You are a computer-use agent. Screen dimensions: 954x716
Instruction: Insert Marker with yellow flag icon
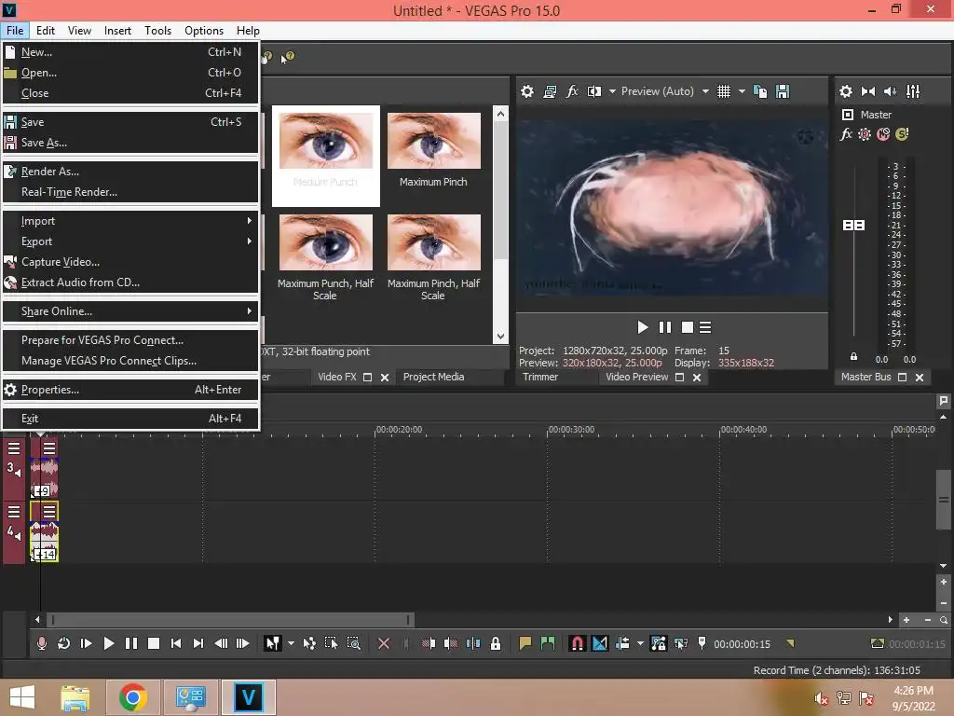525,643
